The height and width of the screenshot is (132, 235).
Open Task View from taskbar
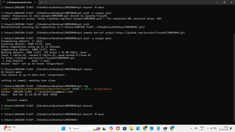click(104, 128)
